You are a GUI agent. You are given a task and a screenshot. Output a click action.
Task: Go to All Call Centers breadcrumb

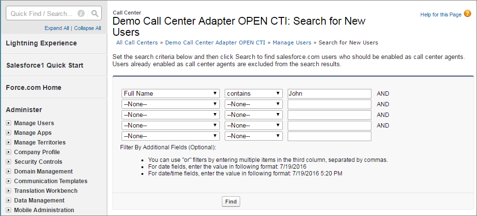coord(137,43)
